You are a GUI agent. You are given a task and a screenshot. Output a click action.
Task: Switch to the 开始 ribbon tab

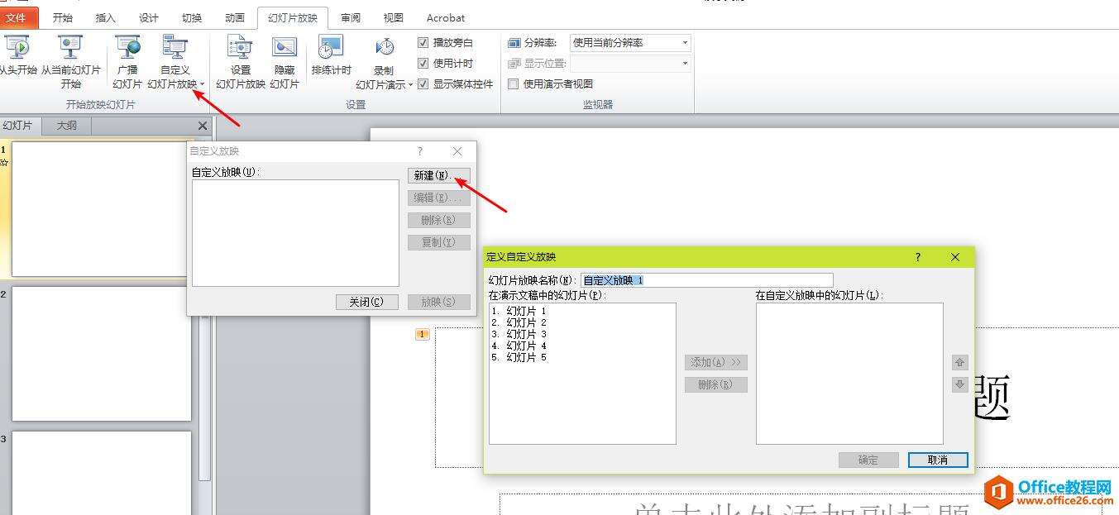[63, 17]
